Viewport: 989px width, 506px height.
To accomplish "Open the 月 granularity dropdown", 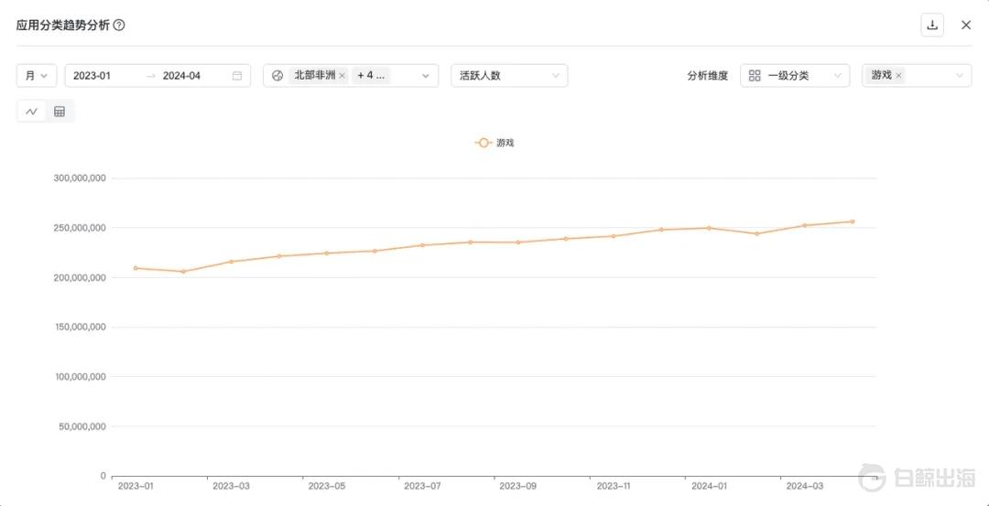I will [37, 76].
